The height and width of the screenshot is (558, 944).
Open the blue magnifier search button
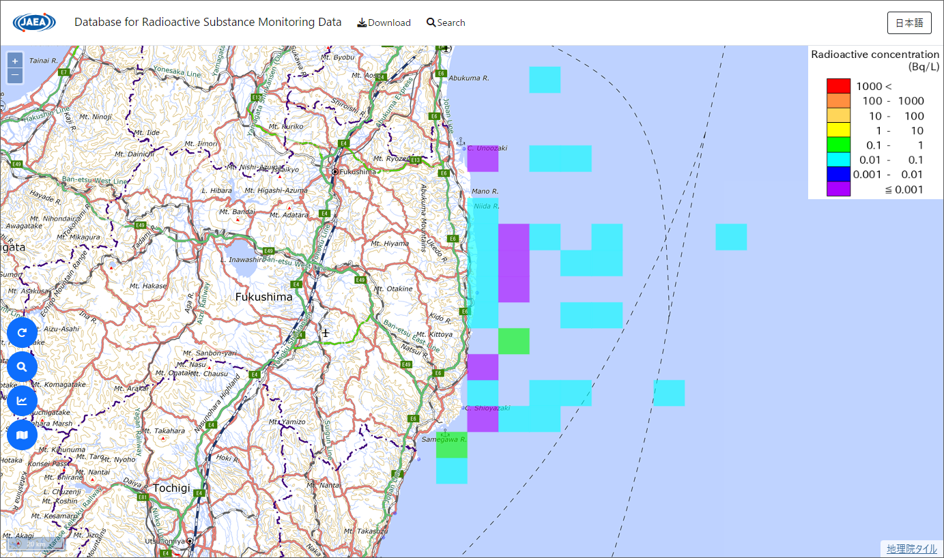pos(22,367)
